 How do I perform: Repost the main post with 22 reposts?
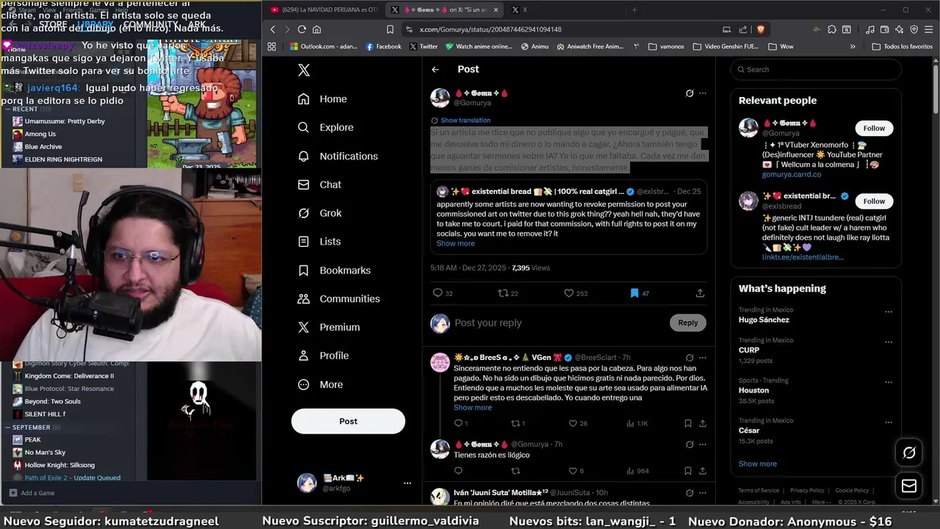coord(508,293)
